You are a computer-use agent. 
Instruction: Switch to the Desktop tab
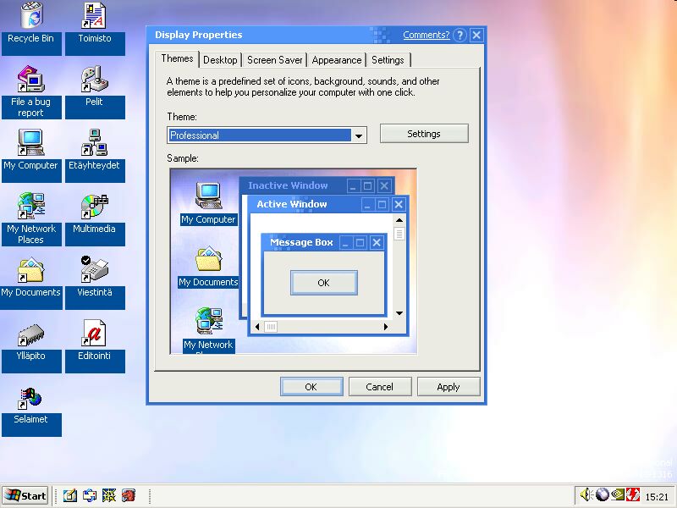[220, 60]
